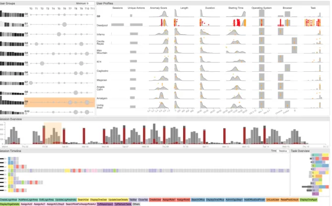Click the longest gray session timeline row

[x=149, y=170]
